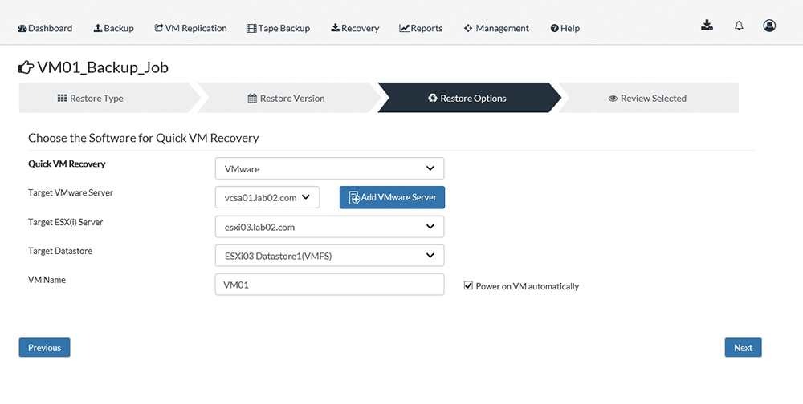Expand the Target ESX(i) Server dropdown
Viewport: 803px width, 404px height.
329,227
